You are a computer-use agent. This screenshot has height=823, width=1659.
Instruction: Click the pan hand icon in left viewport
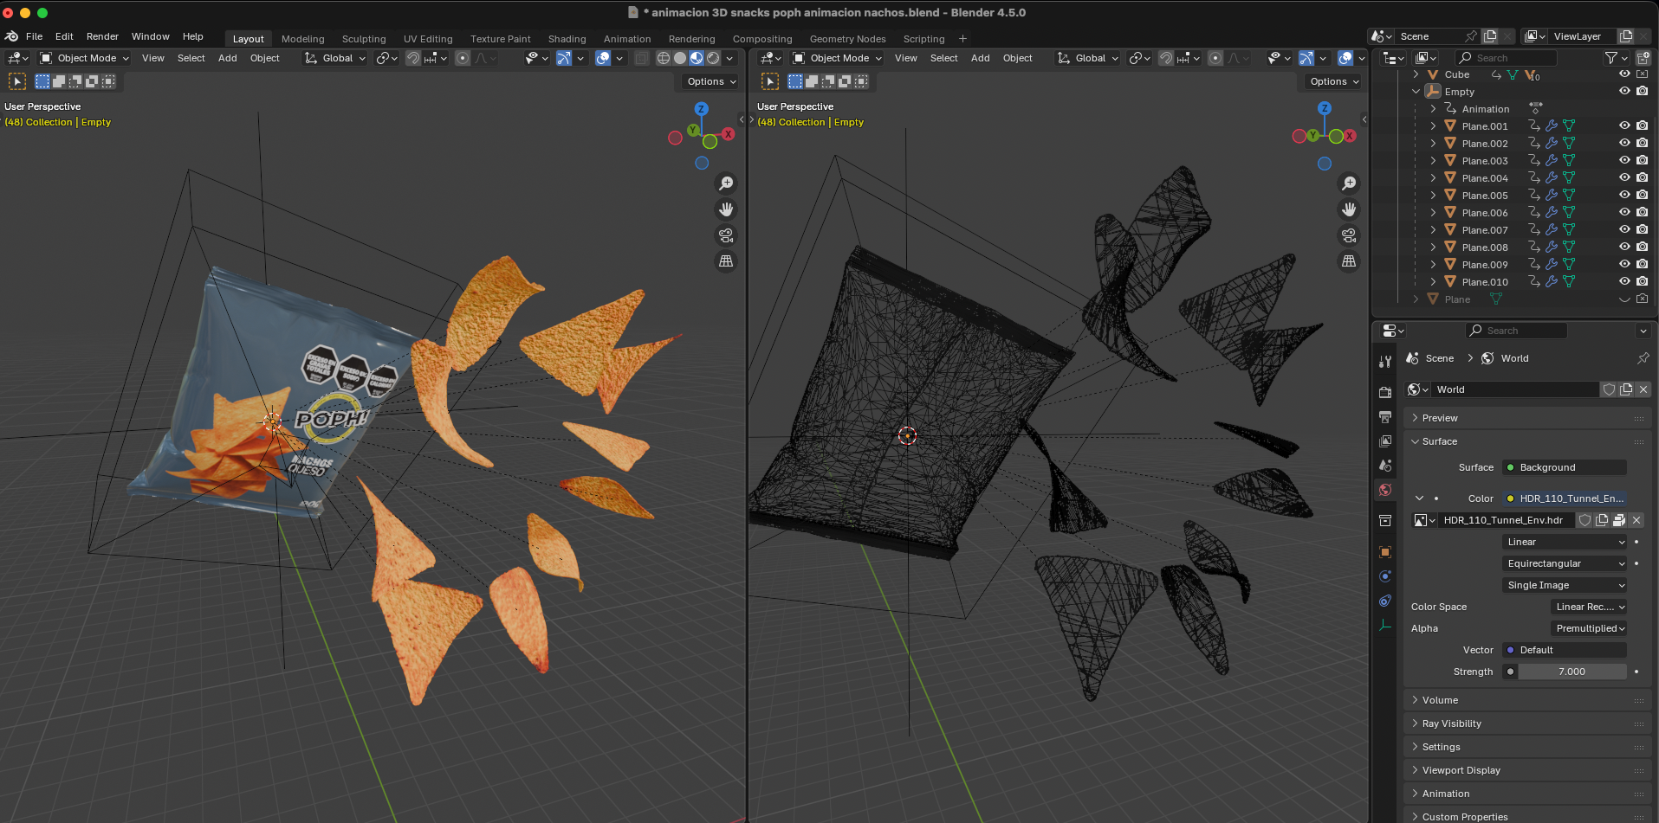click(x=726, y=209)
